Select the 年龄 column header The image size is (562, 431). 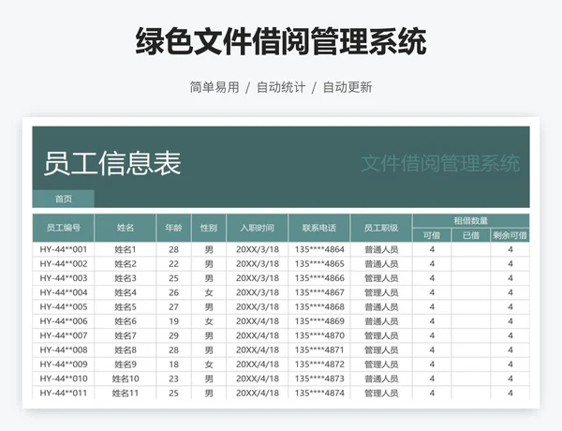click(x=174, y=228)
